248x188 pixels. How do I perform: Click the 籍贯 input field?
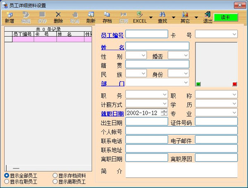click(157, 64)
